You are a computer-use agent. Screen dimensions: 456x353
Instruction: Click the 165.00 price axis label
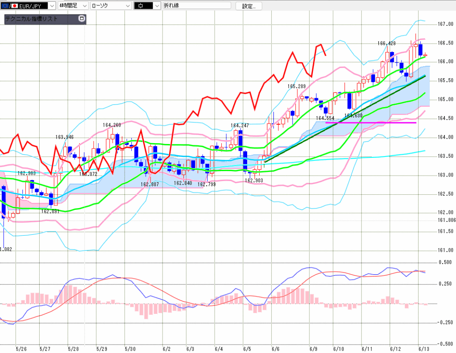pos(445,99)
